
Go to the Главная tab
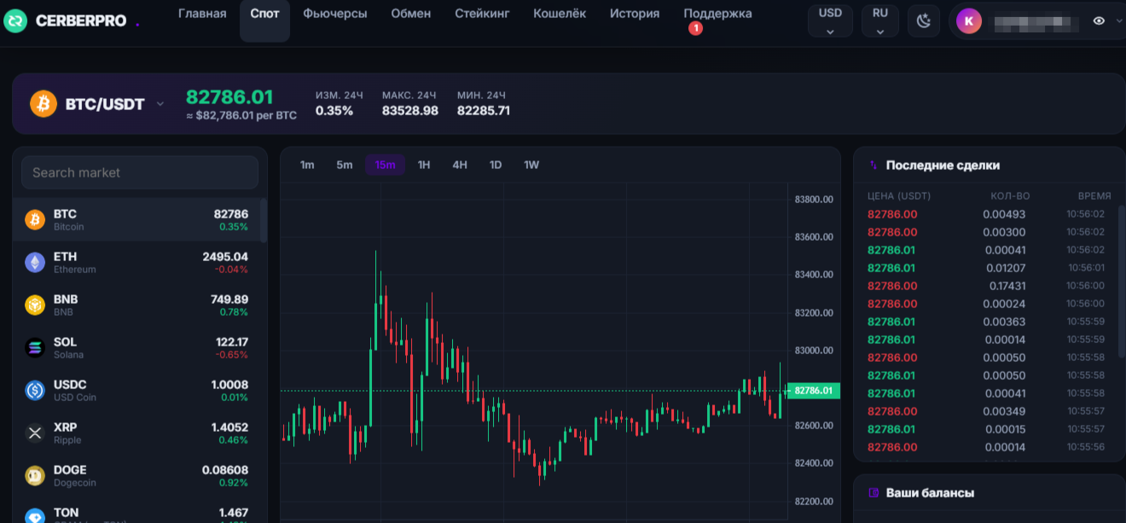(x=202, y=14)
